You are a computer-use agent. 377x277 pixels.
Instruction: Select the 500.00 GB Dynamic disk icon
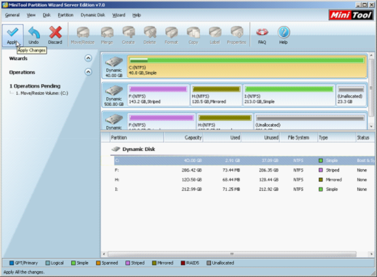(114, 91)
